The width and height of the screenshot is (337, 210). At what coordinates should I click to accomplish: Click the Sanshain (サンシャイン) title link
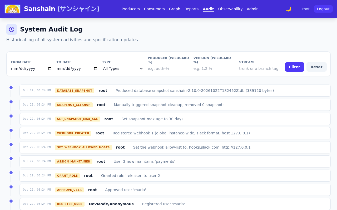pyautogui.click(x=62, y=9)
